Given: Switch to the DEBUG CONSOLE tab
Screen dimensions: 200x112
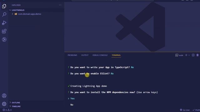Looking at the screenshot, I should [100, 55].
